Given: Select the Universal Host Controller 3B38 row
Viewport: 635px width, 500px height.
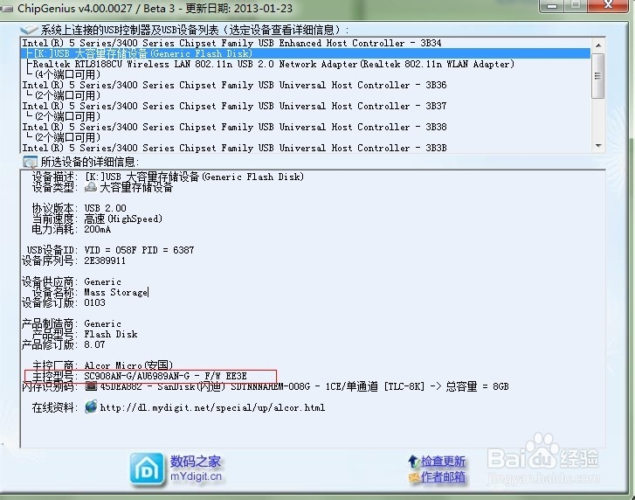Looking at the screenshot, I should point(306,128).
